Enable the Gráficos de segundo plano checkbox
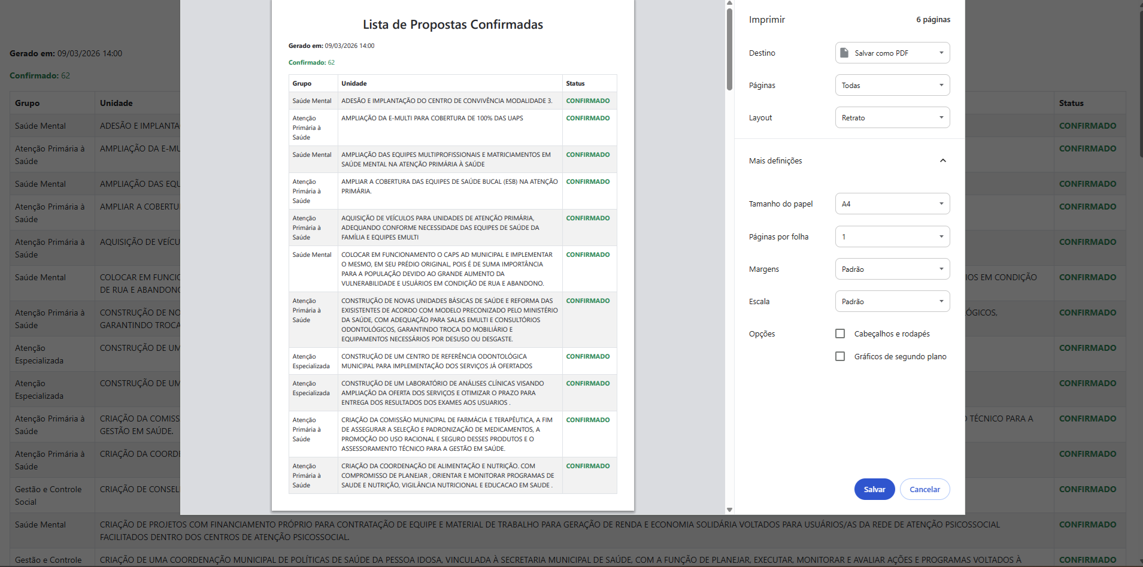Image resolution: width=1143 pixels, height=567 pixels. (839, 356)
